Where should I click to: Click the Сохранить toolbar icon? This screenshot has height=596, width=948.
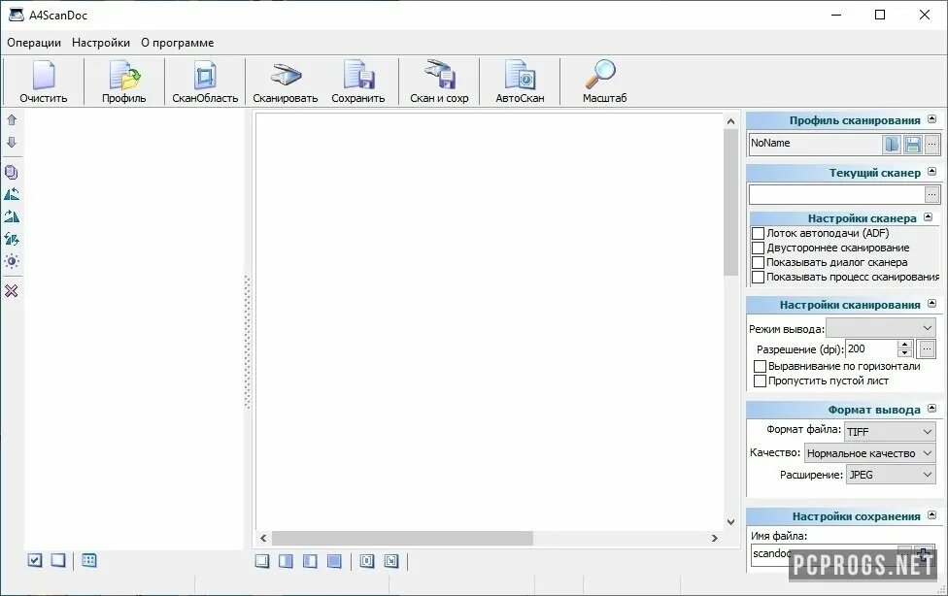(x=358, y=82)
